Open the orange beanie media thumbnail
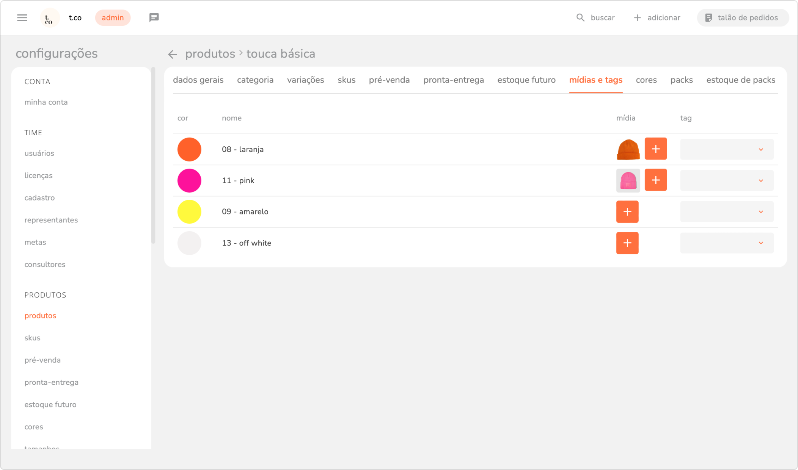 tap(628, 149)
